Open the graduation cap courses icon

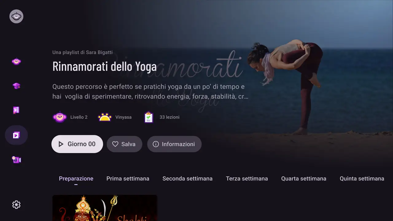pyautogui.click(x=16, y=86)
